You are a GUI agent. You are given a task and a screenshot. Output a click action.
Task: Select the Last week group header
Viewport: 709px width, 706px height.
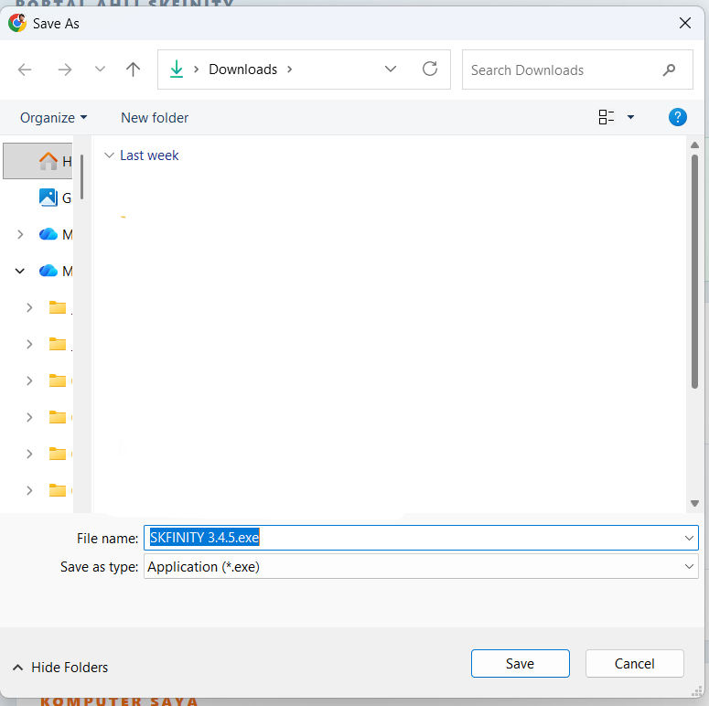pyautogui.click(x=149, y=155)
